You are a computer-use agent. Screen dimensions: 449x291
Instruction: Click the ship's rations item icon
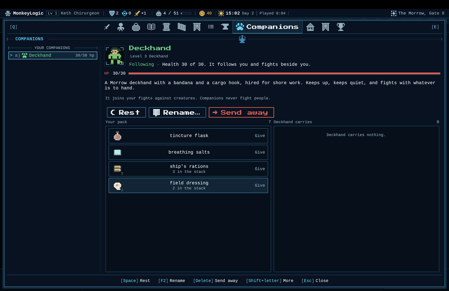coord(118,169)
